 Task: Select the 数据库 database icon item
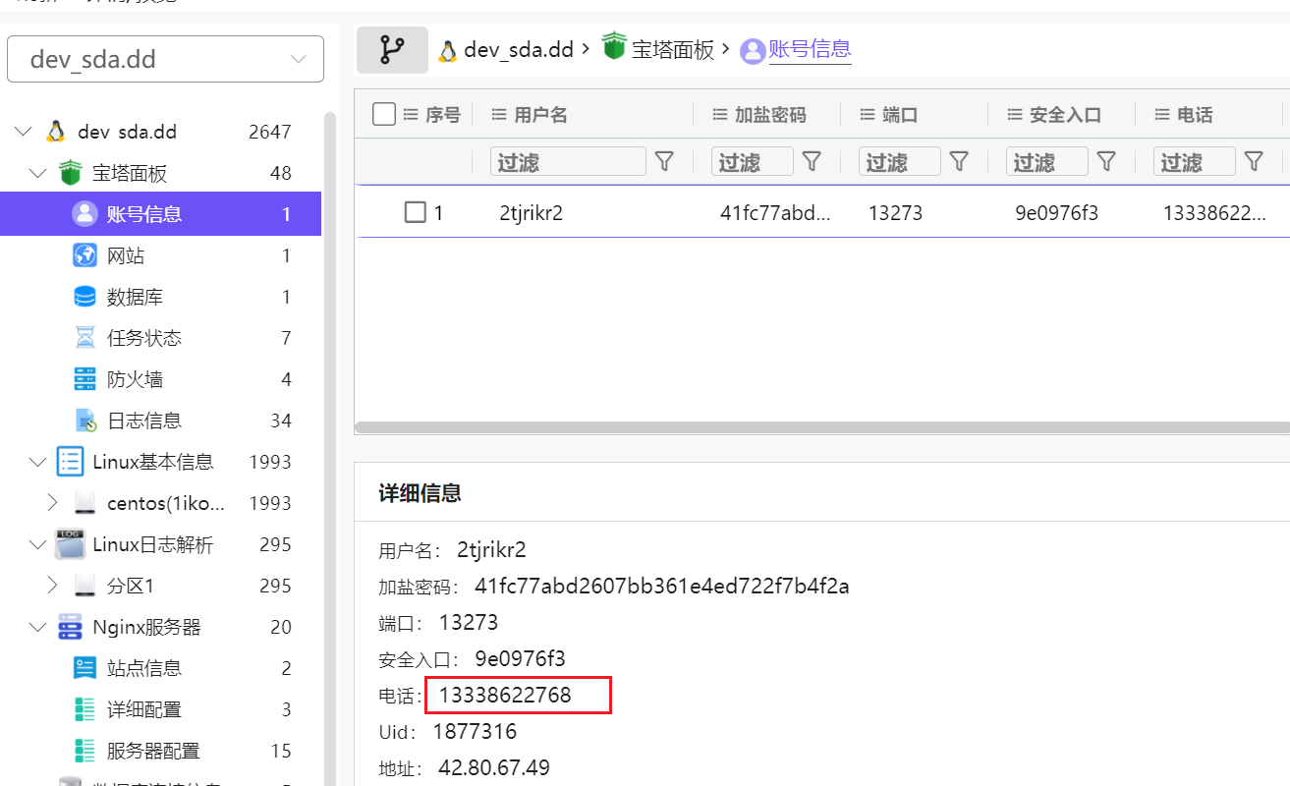[x=134, y=297]
